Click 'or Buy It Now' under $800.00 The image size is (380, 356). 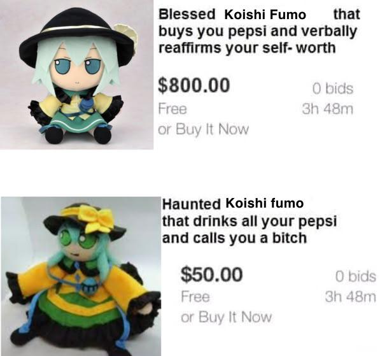(x=203, y=129)
